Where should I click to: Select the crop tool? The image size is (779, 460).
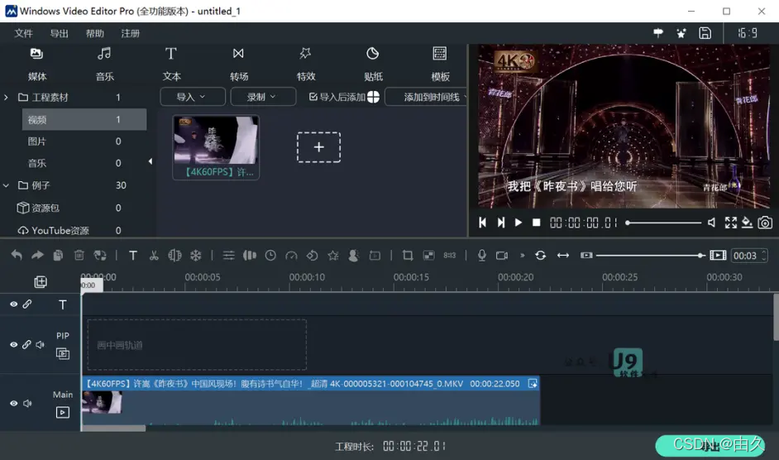[408, 255]
